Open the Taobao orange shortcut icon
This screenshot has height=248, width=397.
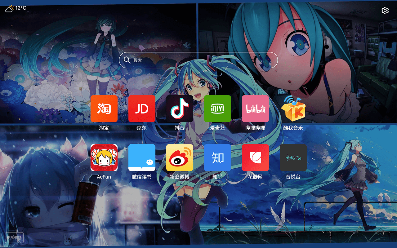click(104, 108)
